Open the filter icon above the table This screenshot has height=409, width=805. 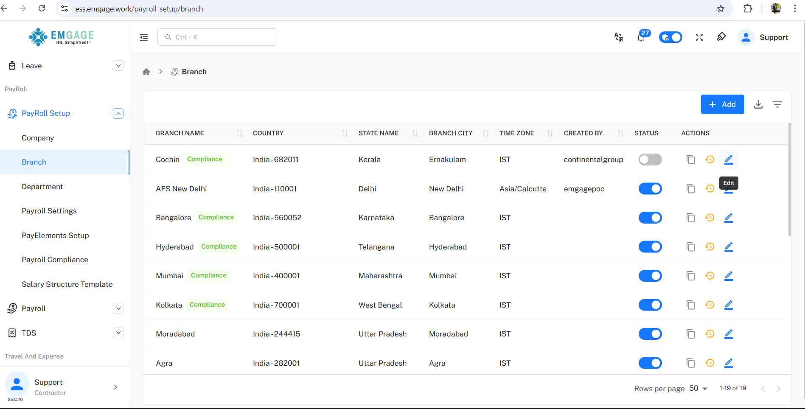pos(777,104)
